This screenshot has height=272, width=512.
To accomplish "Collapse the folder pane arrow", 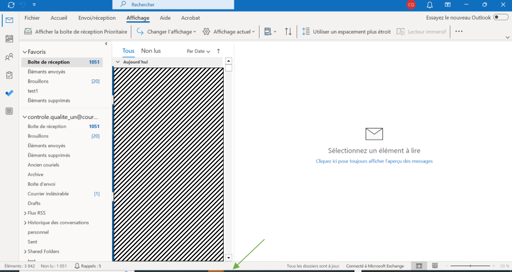I will point(106,44).
